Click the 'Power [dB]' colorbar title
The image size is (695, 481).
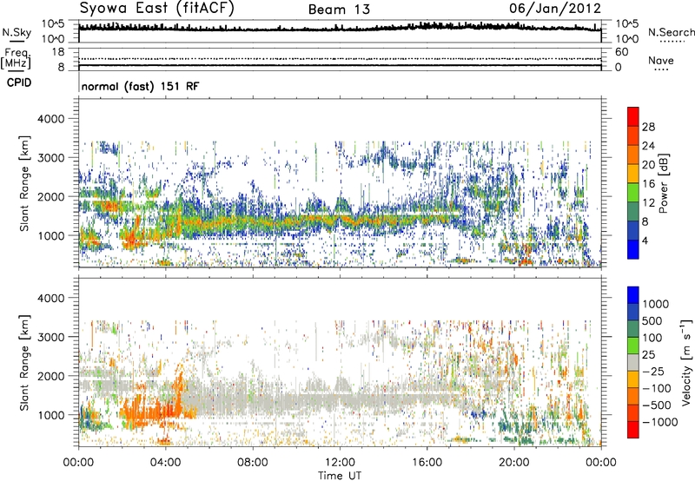(x=664, y=183)
